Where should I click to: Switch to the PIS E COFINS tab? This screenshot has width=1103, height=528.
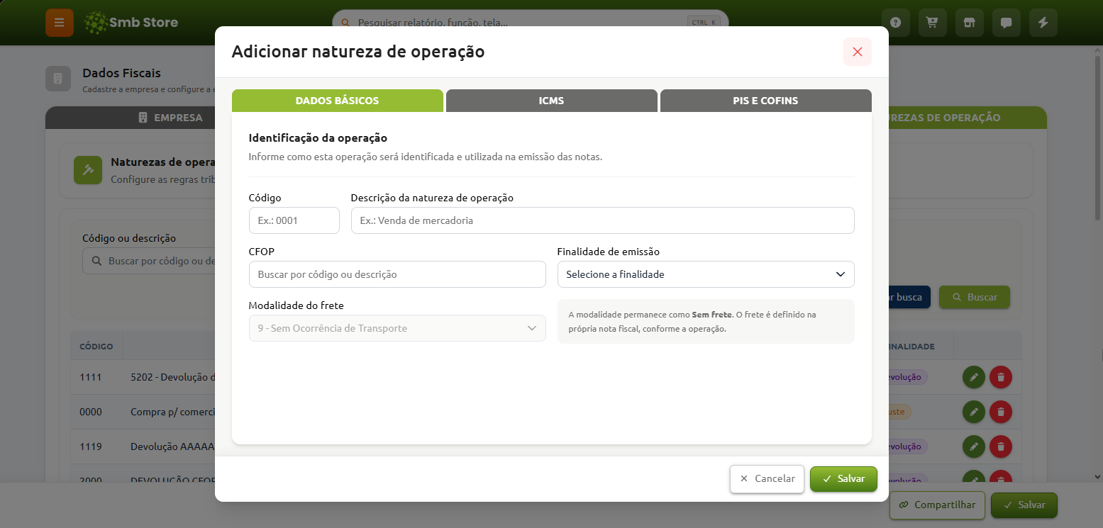765,101
